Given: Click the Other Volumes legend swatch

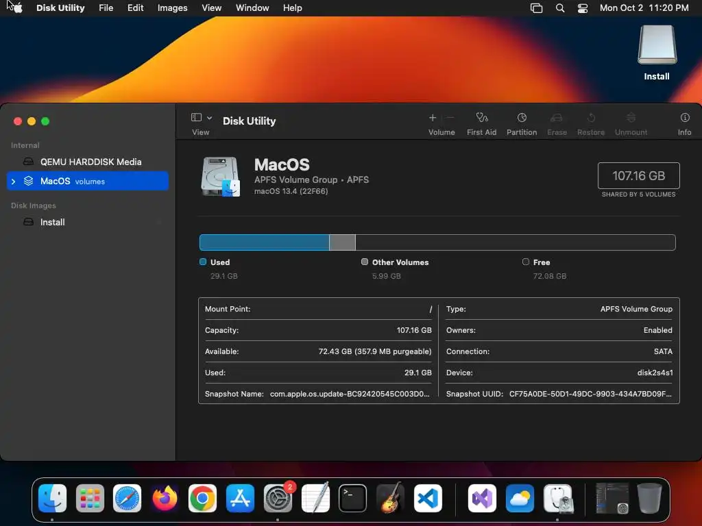Looking at the screenshot, I should (365, 262).
